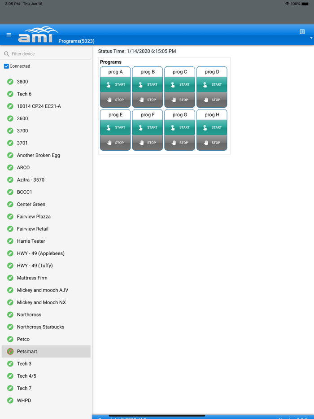Screen dimensions: 314x419
Task: Start prog A
Action: coord(115,84)
